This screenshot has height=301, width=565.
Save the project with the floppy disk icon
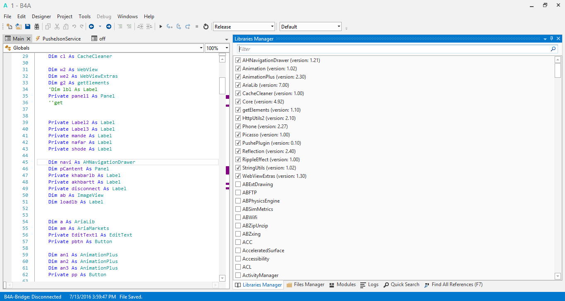click(x=28, y=26)
